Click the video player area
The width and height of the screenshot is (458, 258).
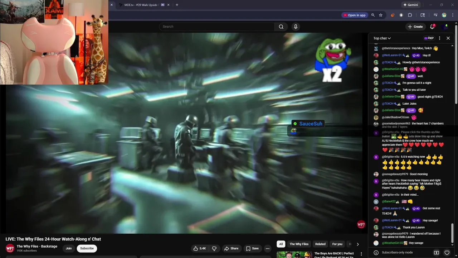[185, 133]
